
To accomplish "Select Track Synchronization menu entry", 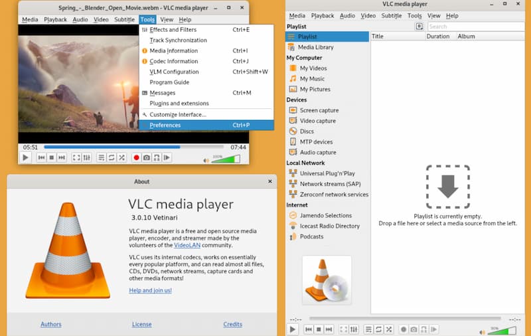I will click(206, 40).
